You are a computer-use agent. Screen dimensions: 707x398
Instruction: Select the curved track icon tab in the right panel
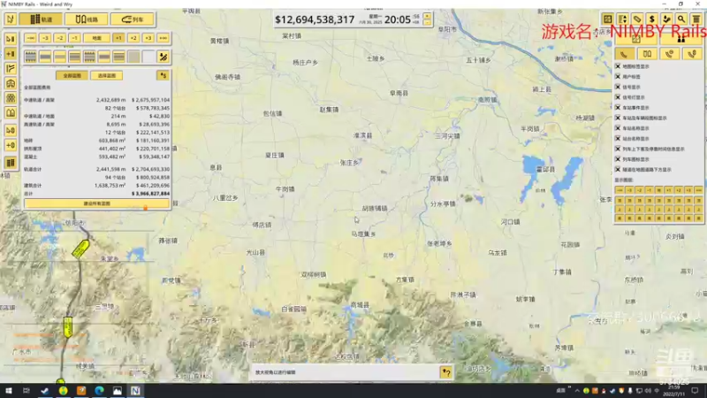click(625, 54)
